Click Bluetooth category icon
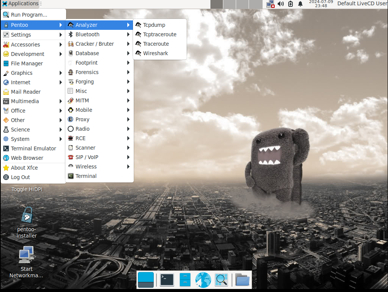Viewport: 388px width, 292px height. [71, 34]
